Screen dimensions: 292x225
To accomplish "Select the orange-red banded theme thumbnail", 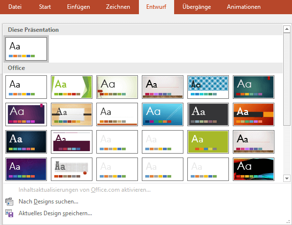I will [253, 114].
